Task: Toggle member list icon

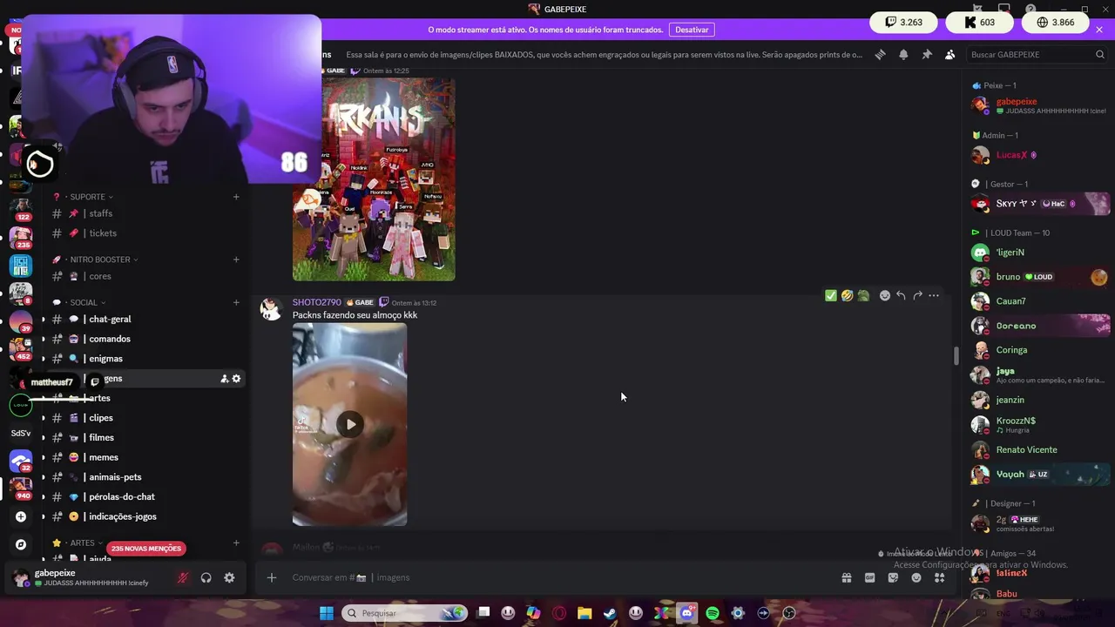Action: click(x=949, y=54)
